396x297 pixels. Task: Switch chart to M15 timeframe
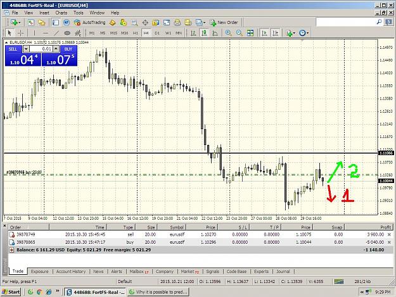113,33
